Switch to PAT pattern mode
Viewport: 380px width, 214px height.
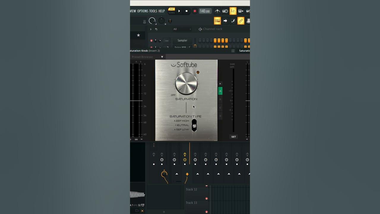(x=172, y=9)
